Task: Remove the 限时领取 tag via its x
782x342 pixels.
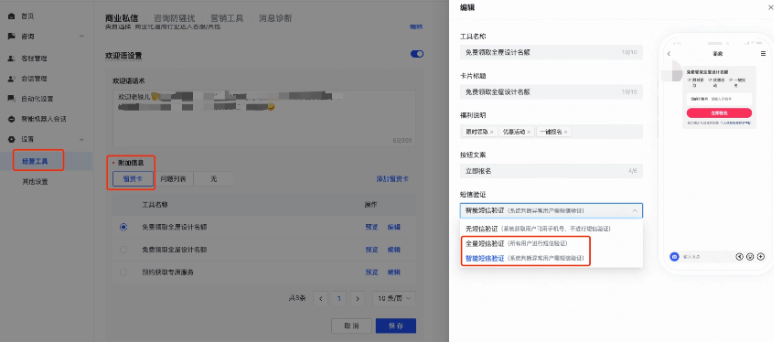Action: pyautogui.click(x=492, y=132)
